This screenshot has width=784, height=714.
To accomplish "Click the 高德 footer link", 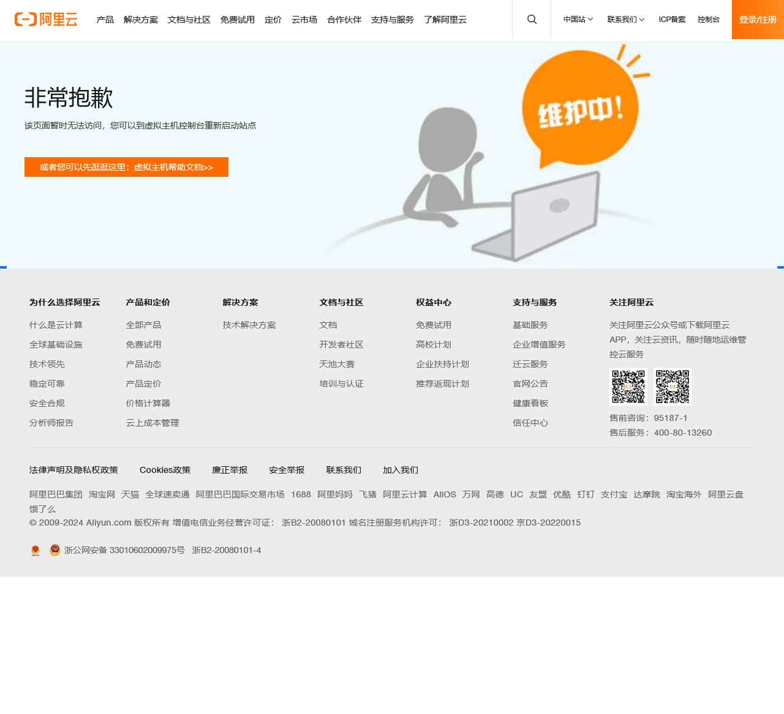I will [495, 494].
